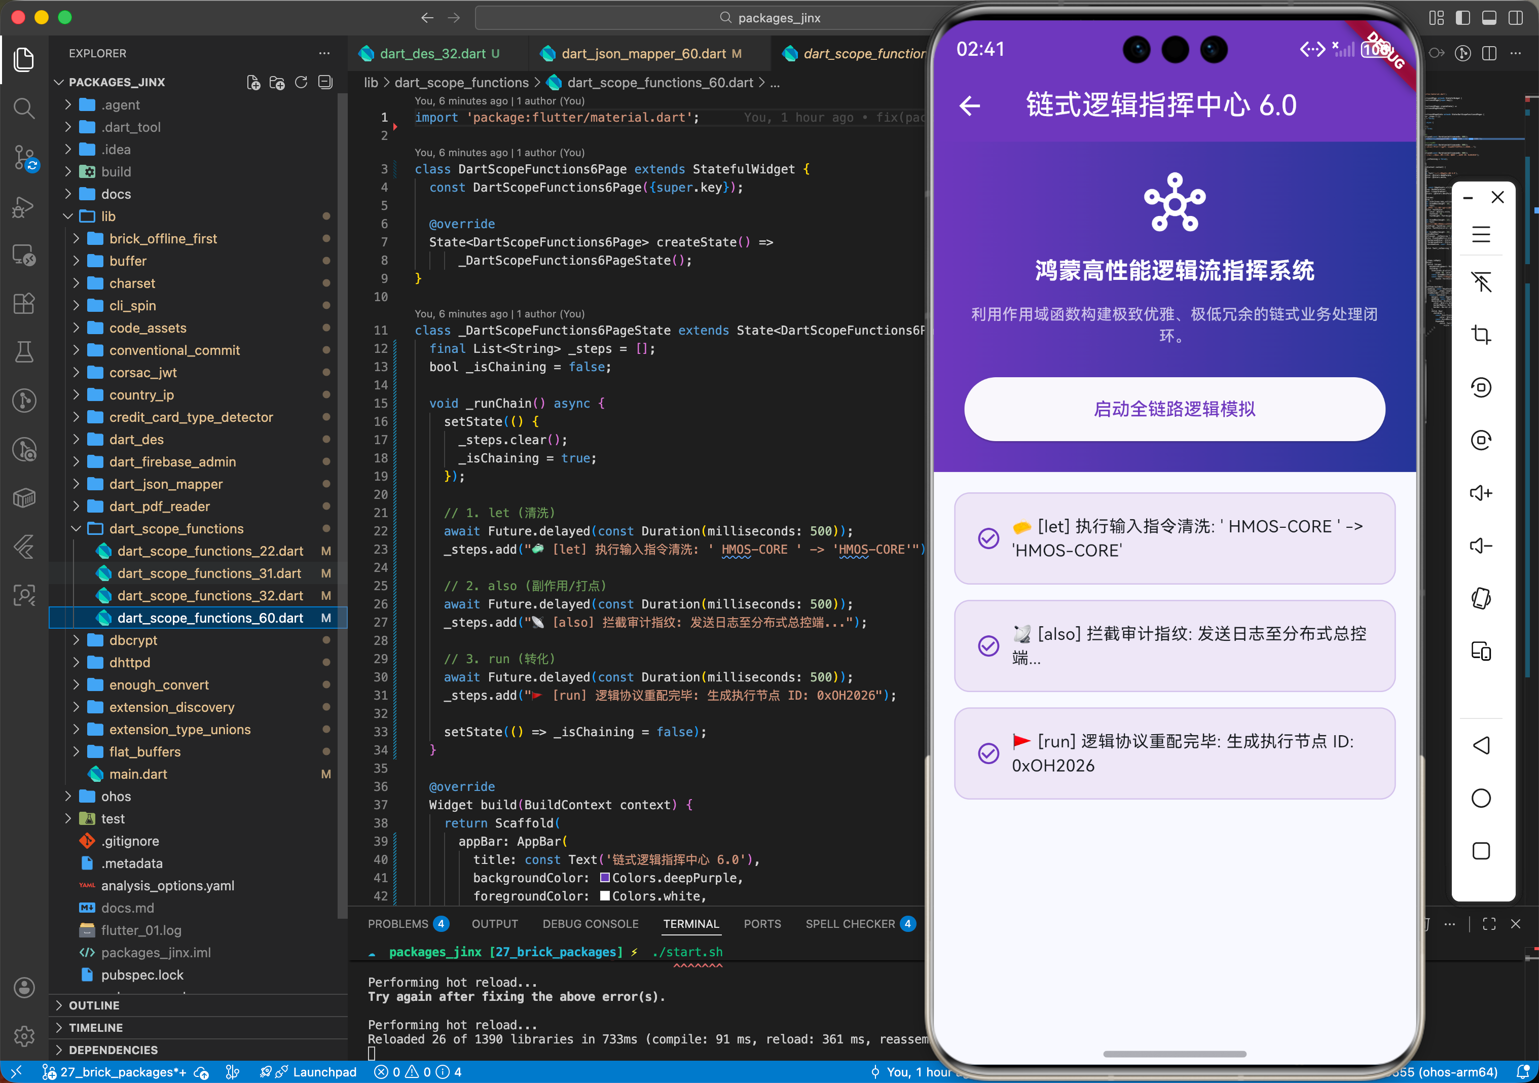Increase emulator volume with volume-up icon
Screen dimensions: 1539x1083
1482,492
